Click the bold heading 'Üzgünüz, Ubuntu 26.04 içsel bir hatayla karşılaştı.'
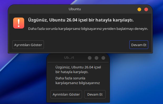Viewport: 163px width, 104px height. click(x=81, y=20)
